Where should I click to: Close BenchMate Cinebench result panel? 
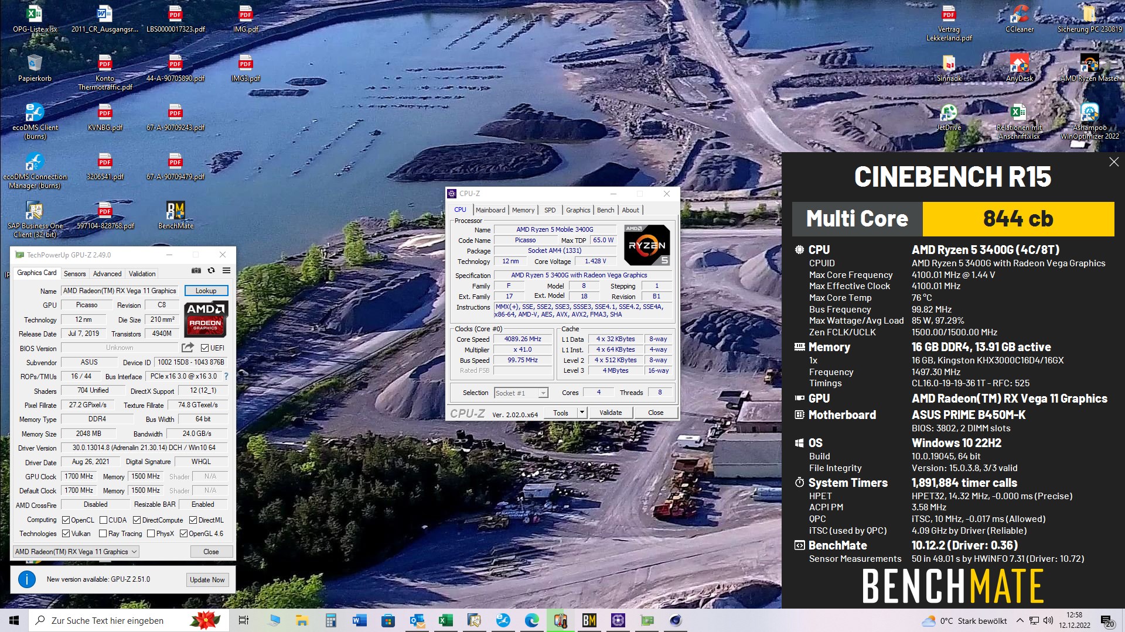point(1114,162)
